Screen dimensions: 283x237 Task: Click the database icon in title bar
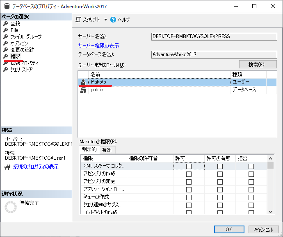tap(7, 6)
